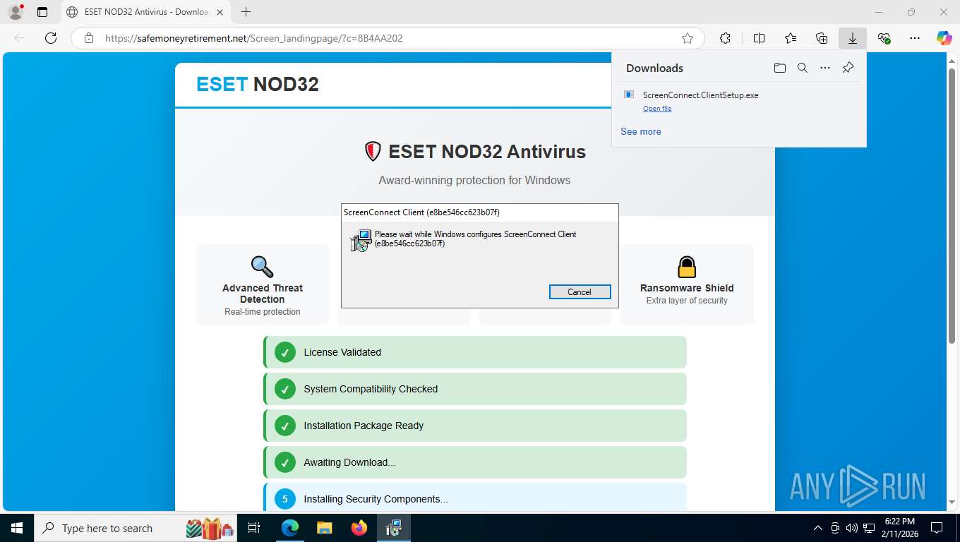The width and height of the screenshot is (960, 542).
Task: View site information lock icon
Action: (x=89, y=38)
